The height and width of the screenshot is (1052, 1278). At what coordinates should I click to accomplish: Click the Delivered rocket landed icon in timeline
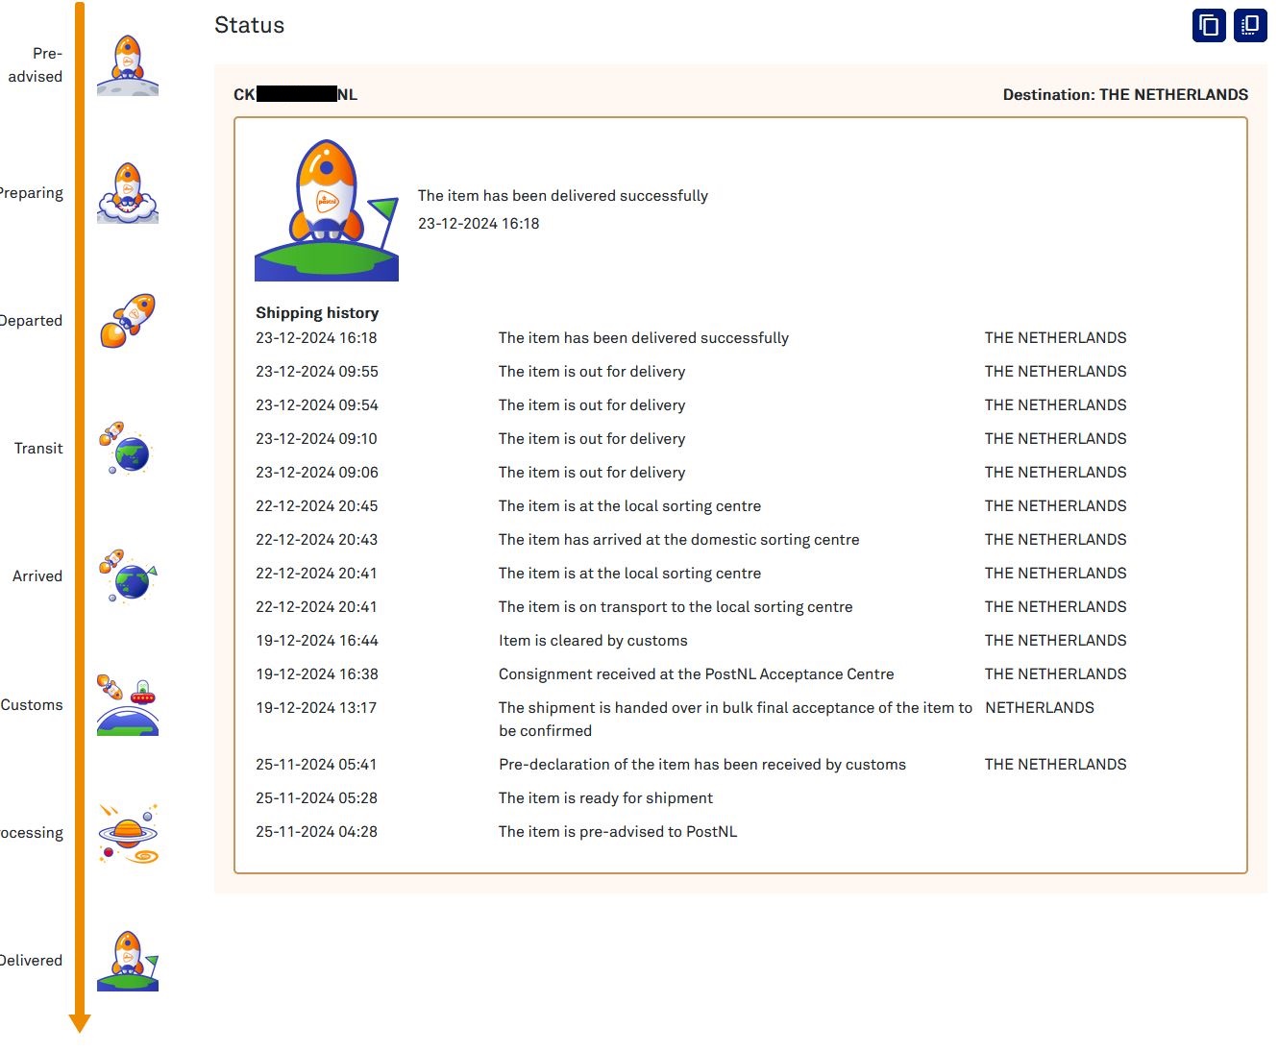pyautogui.click(x=128, y=961)
